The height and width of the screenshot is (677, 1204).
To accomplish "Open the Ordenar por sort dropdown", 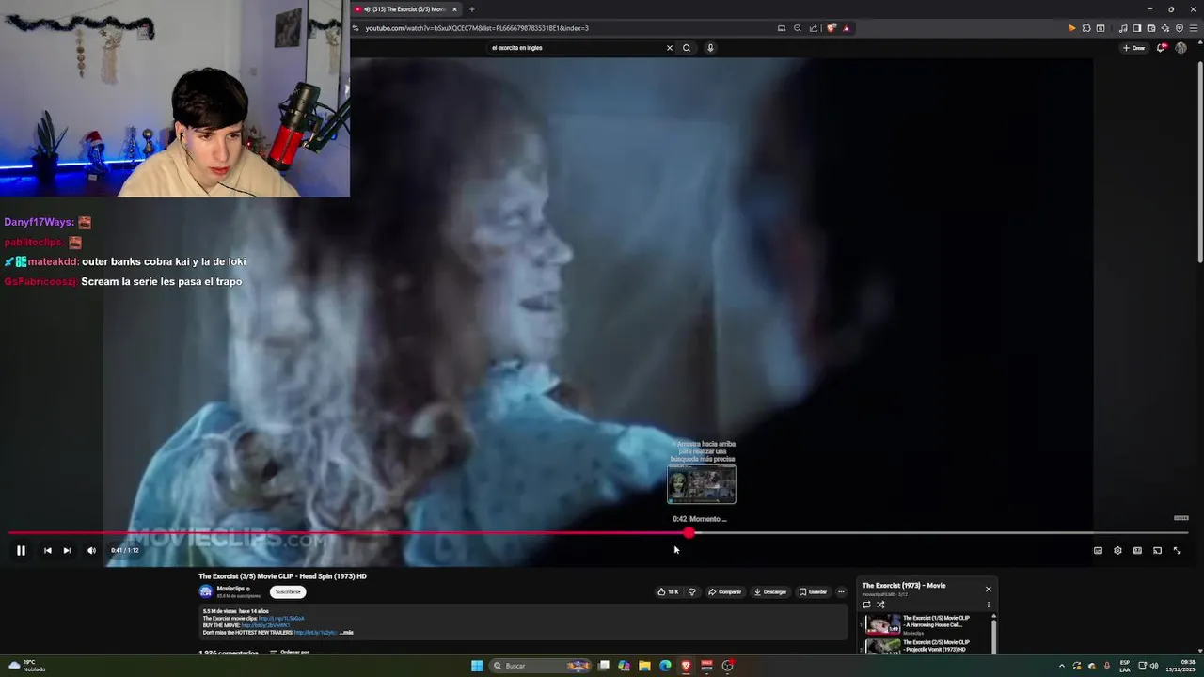I will point(290,653).
